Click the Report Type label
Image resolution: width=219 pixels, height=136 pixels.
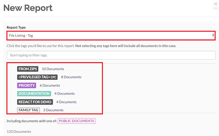pos(16,27)
